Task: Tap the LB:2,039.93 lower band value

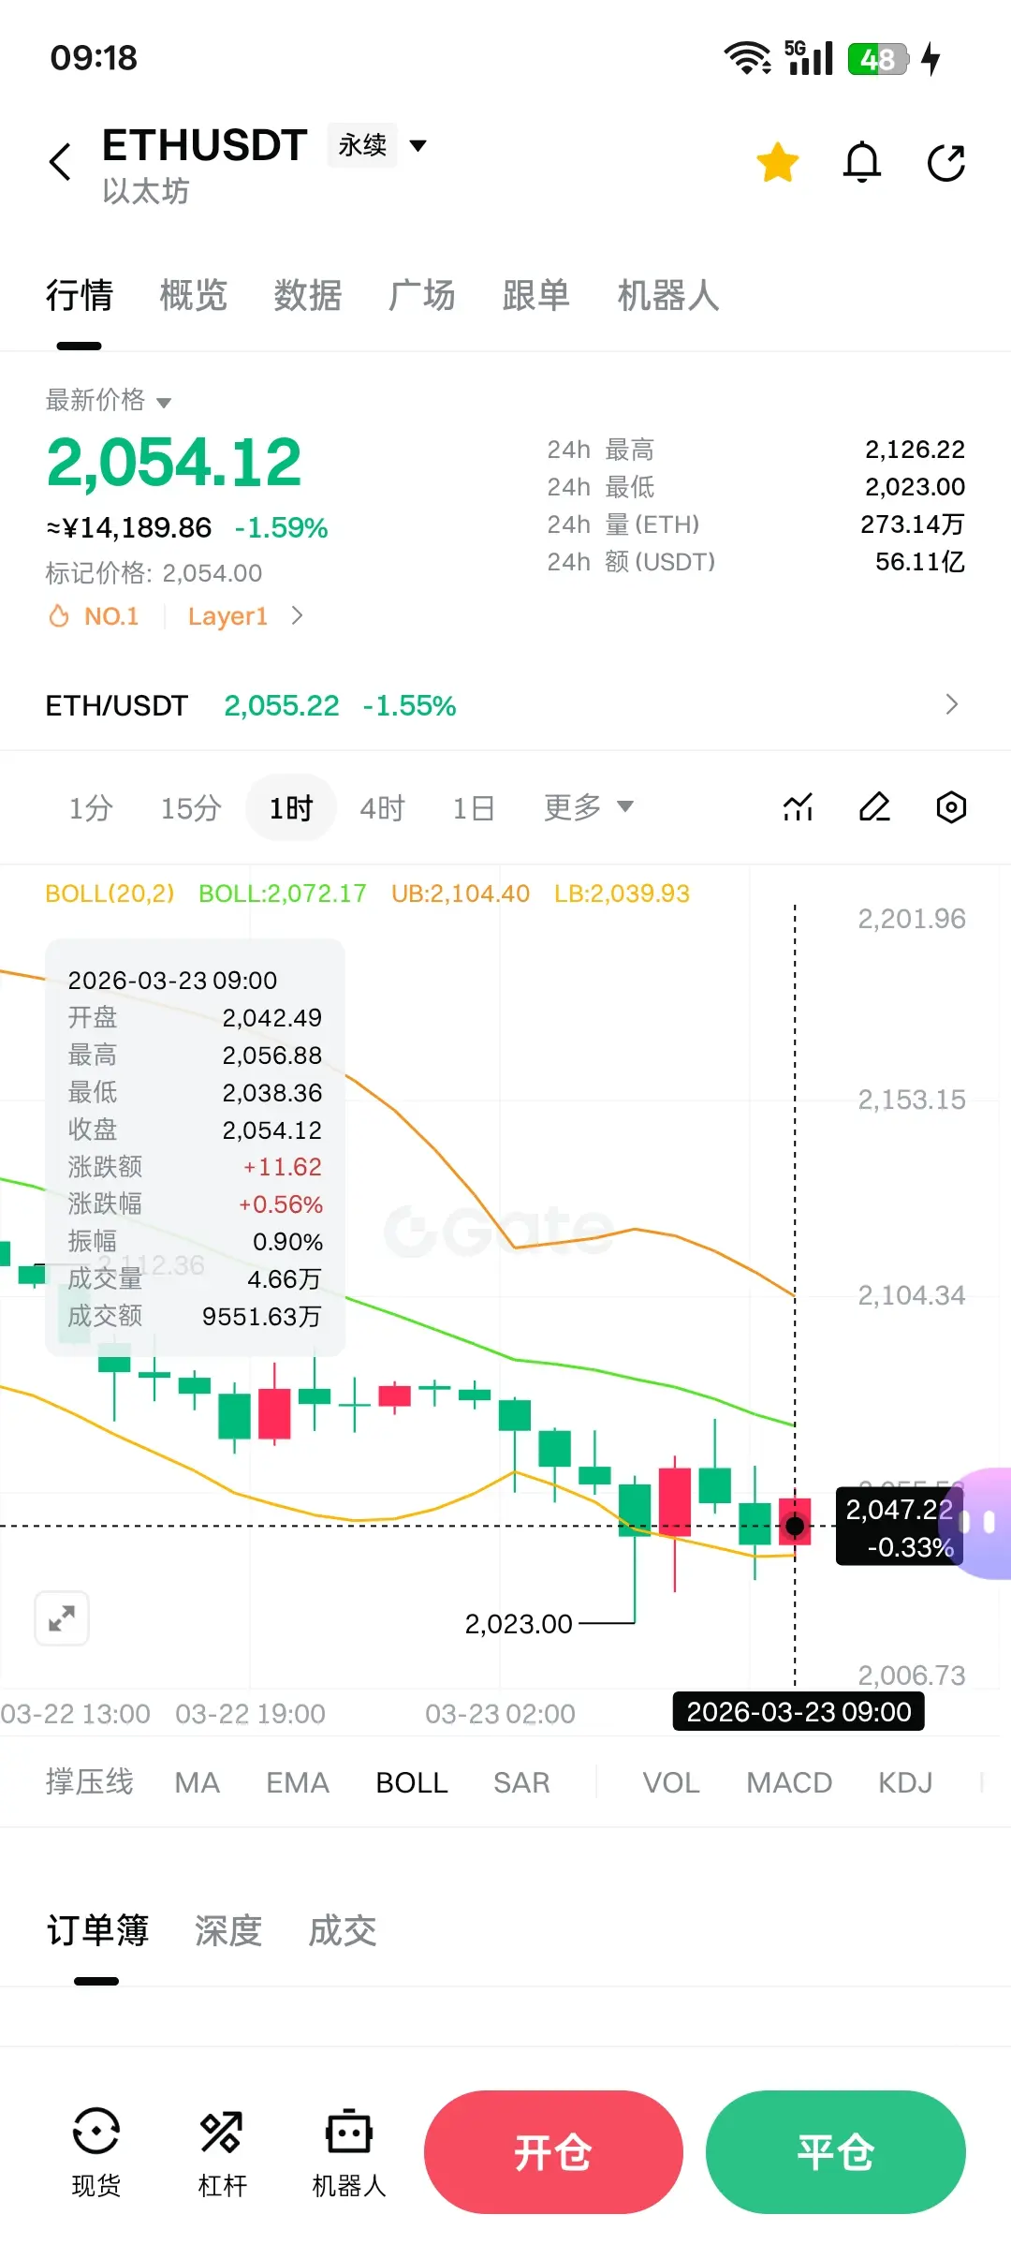Action: [622, 893]
